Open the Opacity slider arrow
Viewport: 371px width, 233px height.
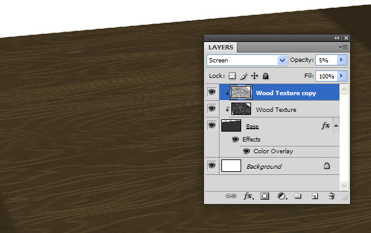click(341, 60)
